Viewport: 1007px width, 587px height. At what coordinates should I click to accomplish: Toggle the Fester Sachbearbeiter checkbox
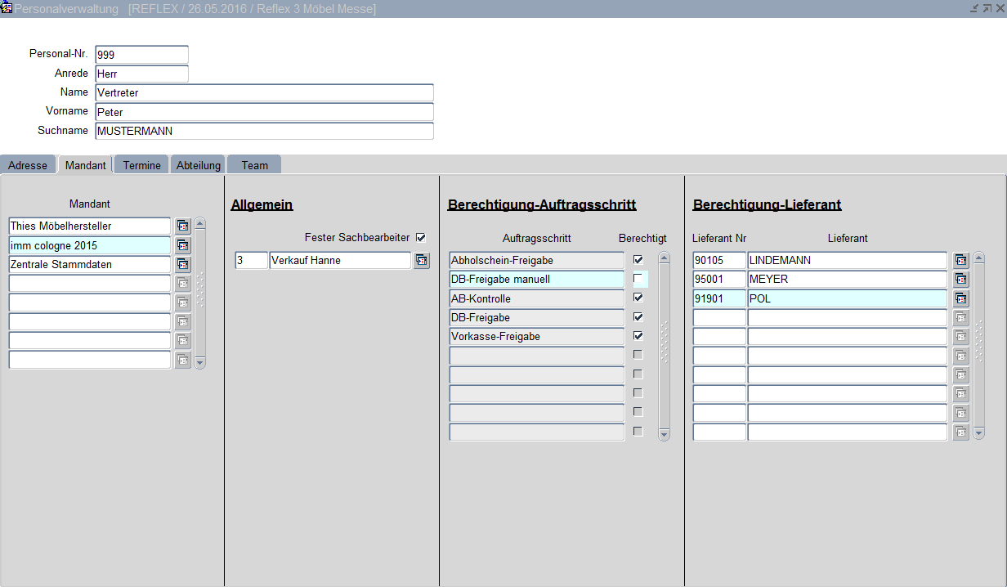(x=421, y=238)
